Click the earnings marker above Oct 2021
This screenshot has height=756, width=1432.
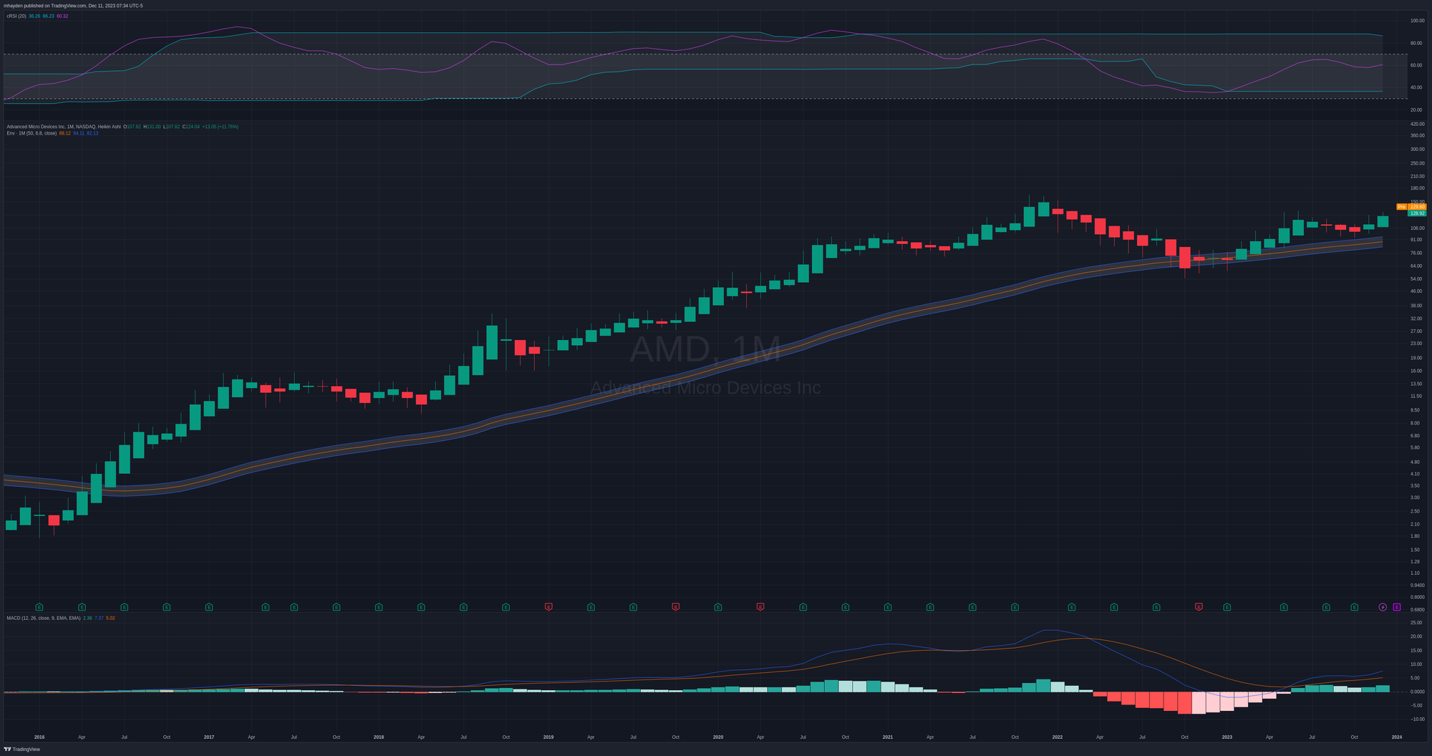[1015, 607]
